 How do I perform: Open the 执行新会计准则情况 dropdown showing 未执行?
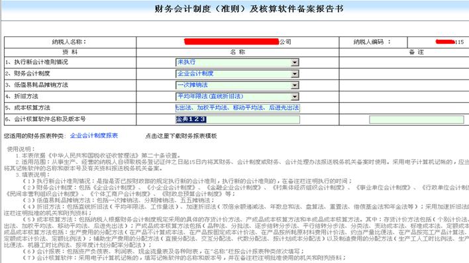pos(237,62)
